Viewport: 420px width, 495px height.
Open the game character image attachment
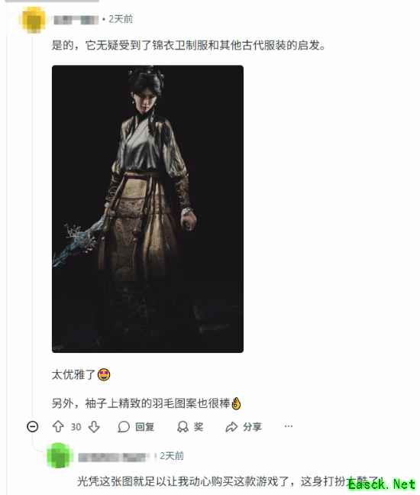point(147,209)
